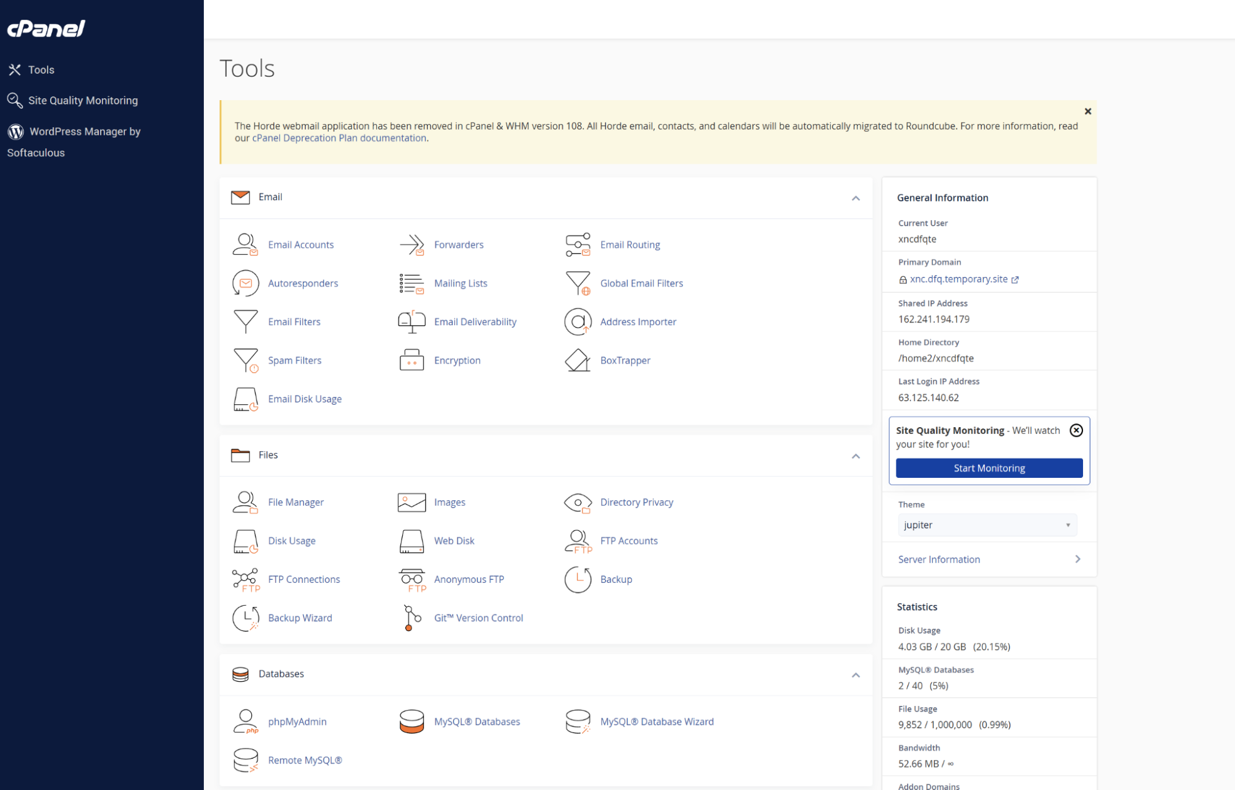The height and width of the screenshot is (790, 1235).
Task: Click the Forwarders arrow icon
Action: (411, 245)
